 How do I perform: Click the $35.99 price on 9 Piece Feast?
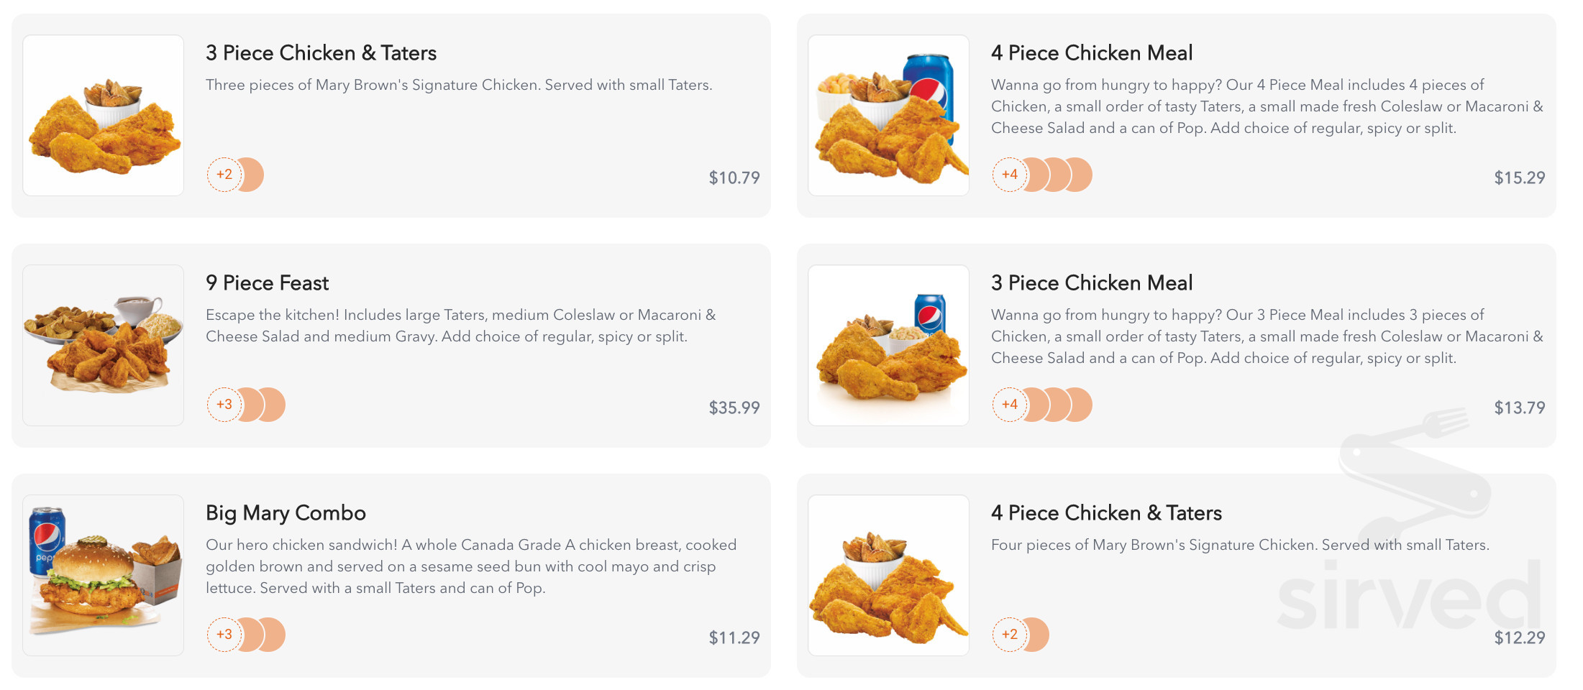(x=733, y=407)
